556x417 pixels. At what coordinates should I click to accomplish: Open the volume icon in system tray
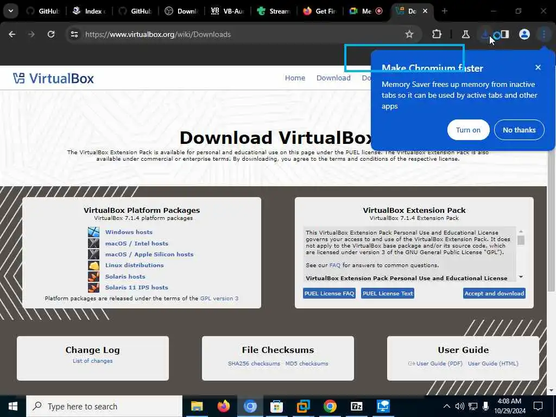click(459, 406)
